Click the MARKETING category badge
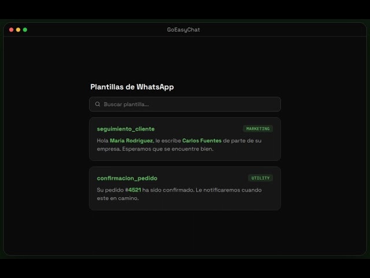Viewport: 370px width, 278px height. click(x=258, y=129)
